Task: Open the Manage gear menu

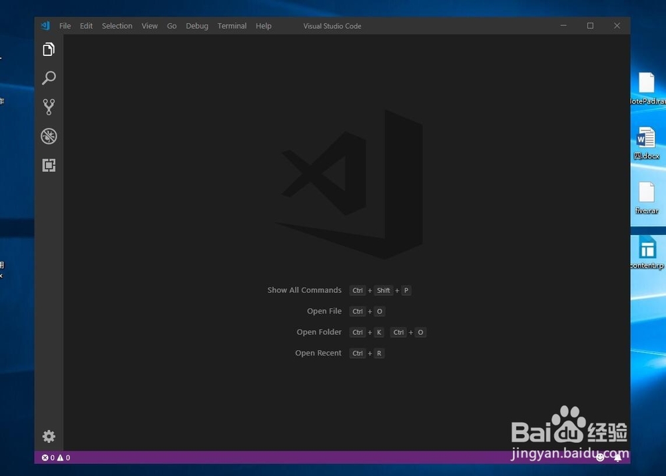Action: pos(49,436)
